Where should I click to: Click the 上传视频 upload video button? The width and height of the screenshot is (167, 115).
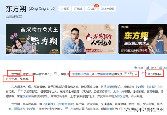pyautogui.click(x=107, y=9)
